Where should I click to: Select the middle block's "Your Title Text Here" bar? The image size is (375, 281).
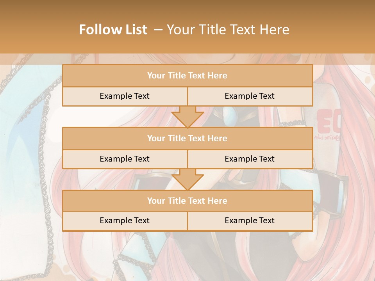[187, 138]
